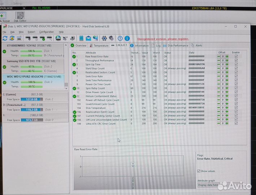Viewport: 256px width, 195px height.
Task: Click the disk icon with gray circle
Action: point(28,38)
